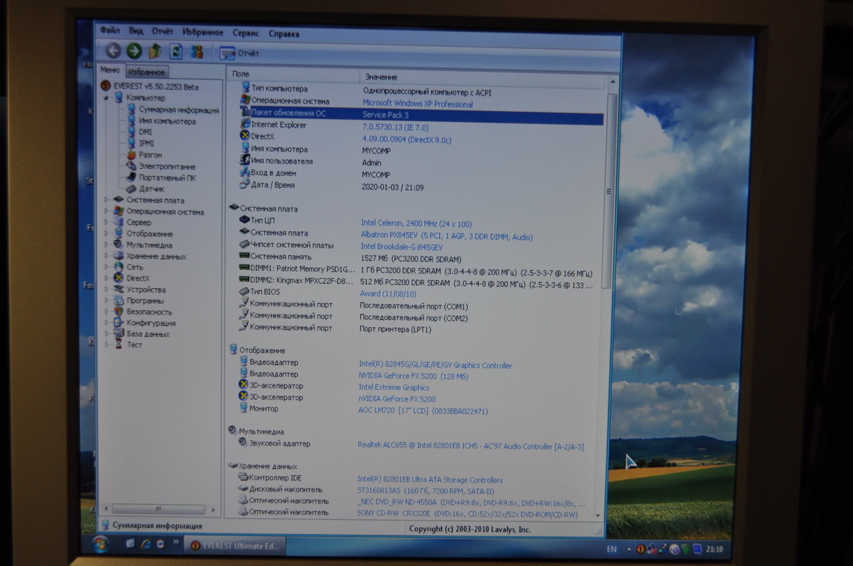Open the AOC LM720 monitor link
Image resolution: width=853 pixels, height=566 pixels.
click(x=423, y=411)
